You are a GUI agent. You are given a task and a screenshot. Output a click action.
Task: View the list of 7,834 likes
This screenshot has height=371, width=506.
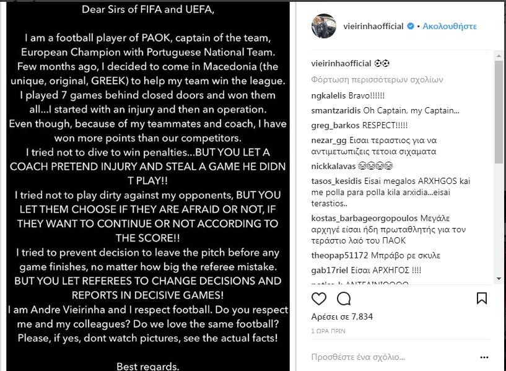341,317
